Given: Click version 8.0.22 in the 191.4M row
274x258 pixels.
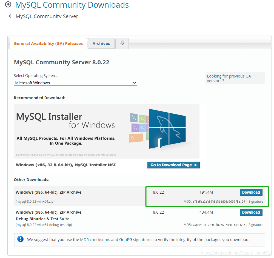Looking at the screenshot, I should coord(158,192).
